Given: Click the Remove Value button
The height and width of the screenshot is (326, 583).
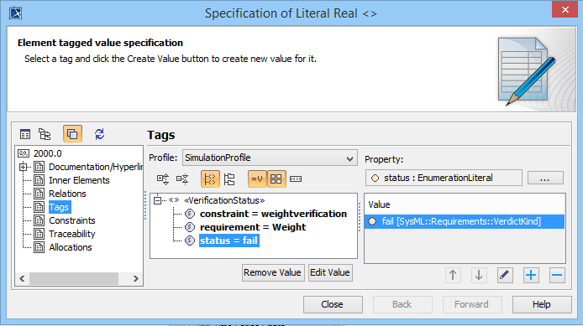Looking at the screenshot, I should point(273,272).
